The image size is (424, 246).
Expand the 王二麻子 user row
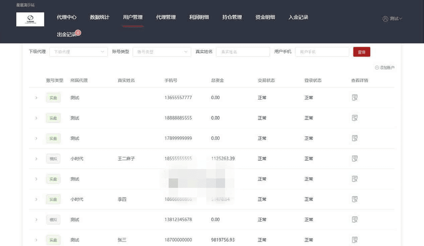36,159
